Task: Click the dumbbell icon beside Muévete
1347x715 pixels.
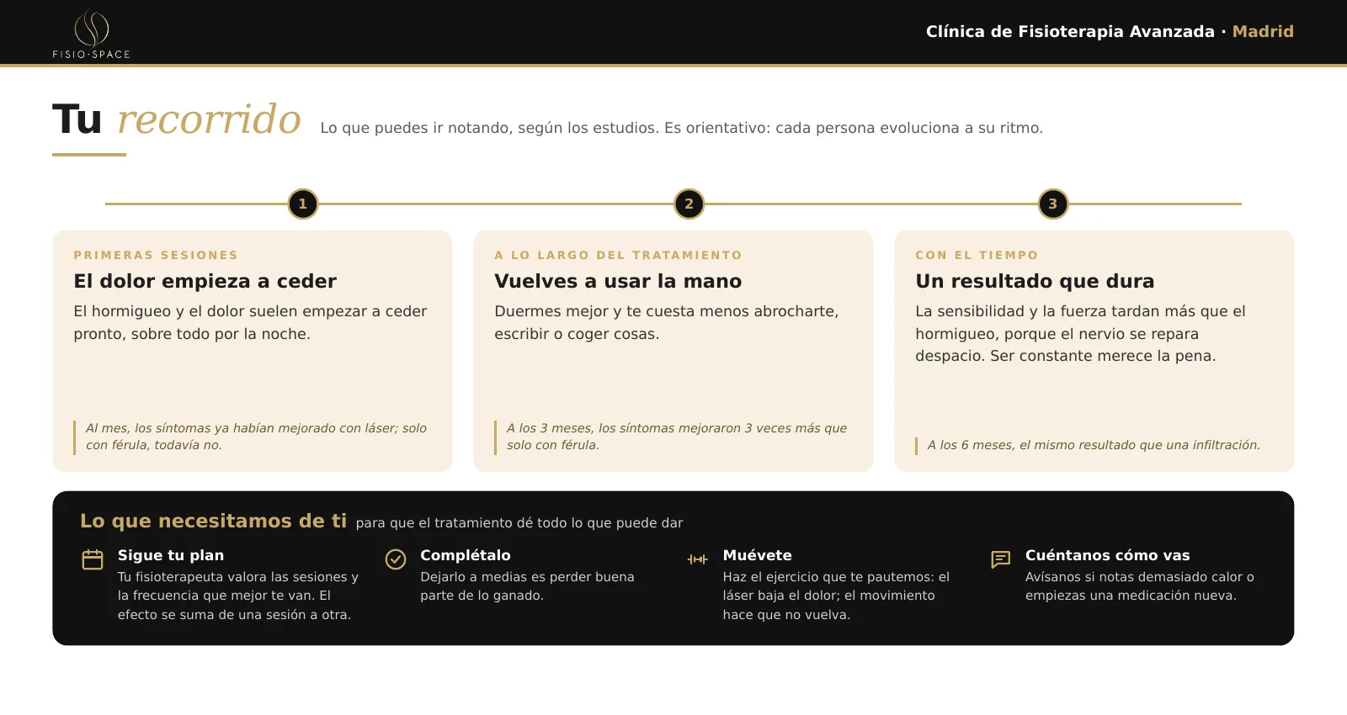Action: pos(698,559)
